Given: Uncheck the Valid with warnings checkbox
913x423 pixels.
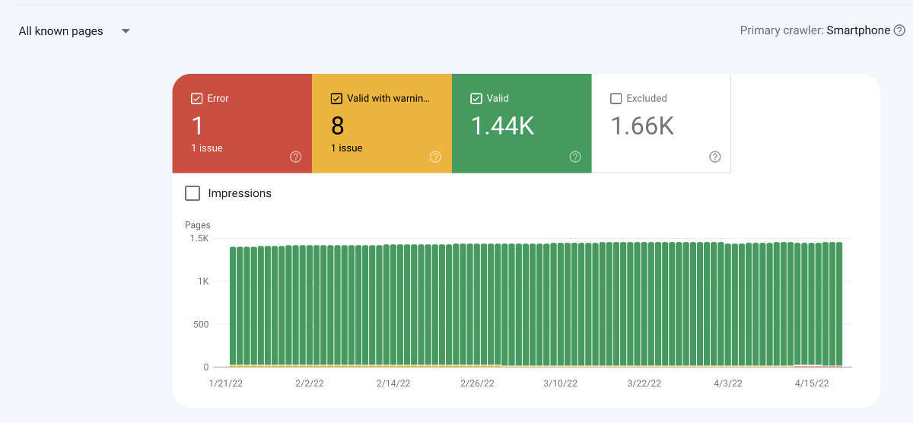Looking at the screenshot, I should (x=336, y=98).
